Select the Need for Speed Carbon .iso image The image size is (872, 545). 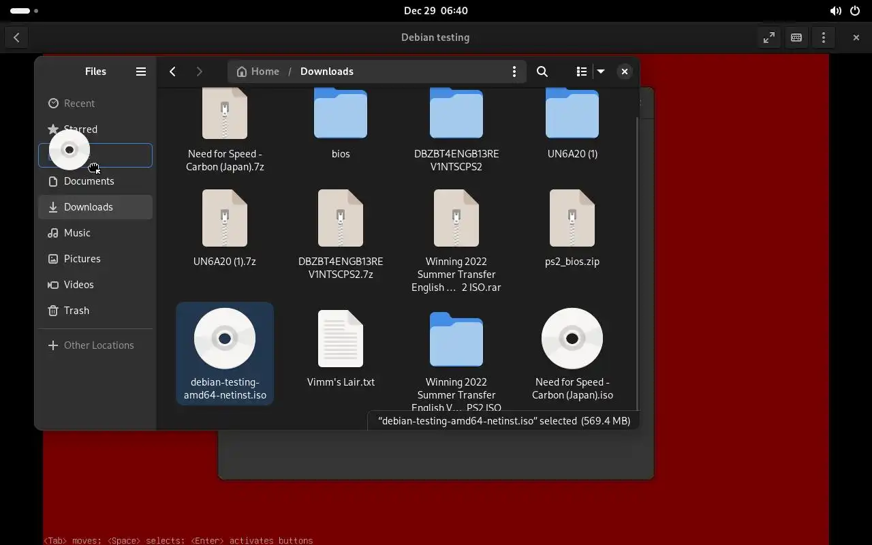[572, 354]
